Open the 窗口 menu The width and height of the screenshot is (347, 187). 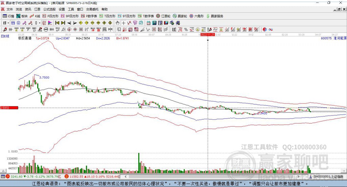coord(80,9)
